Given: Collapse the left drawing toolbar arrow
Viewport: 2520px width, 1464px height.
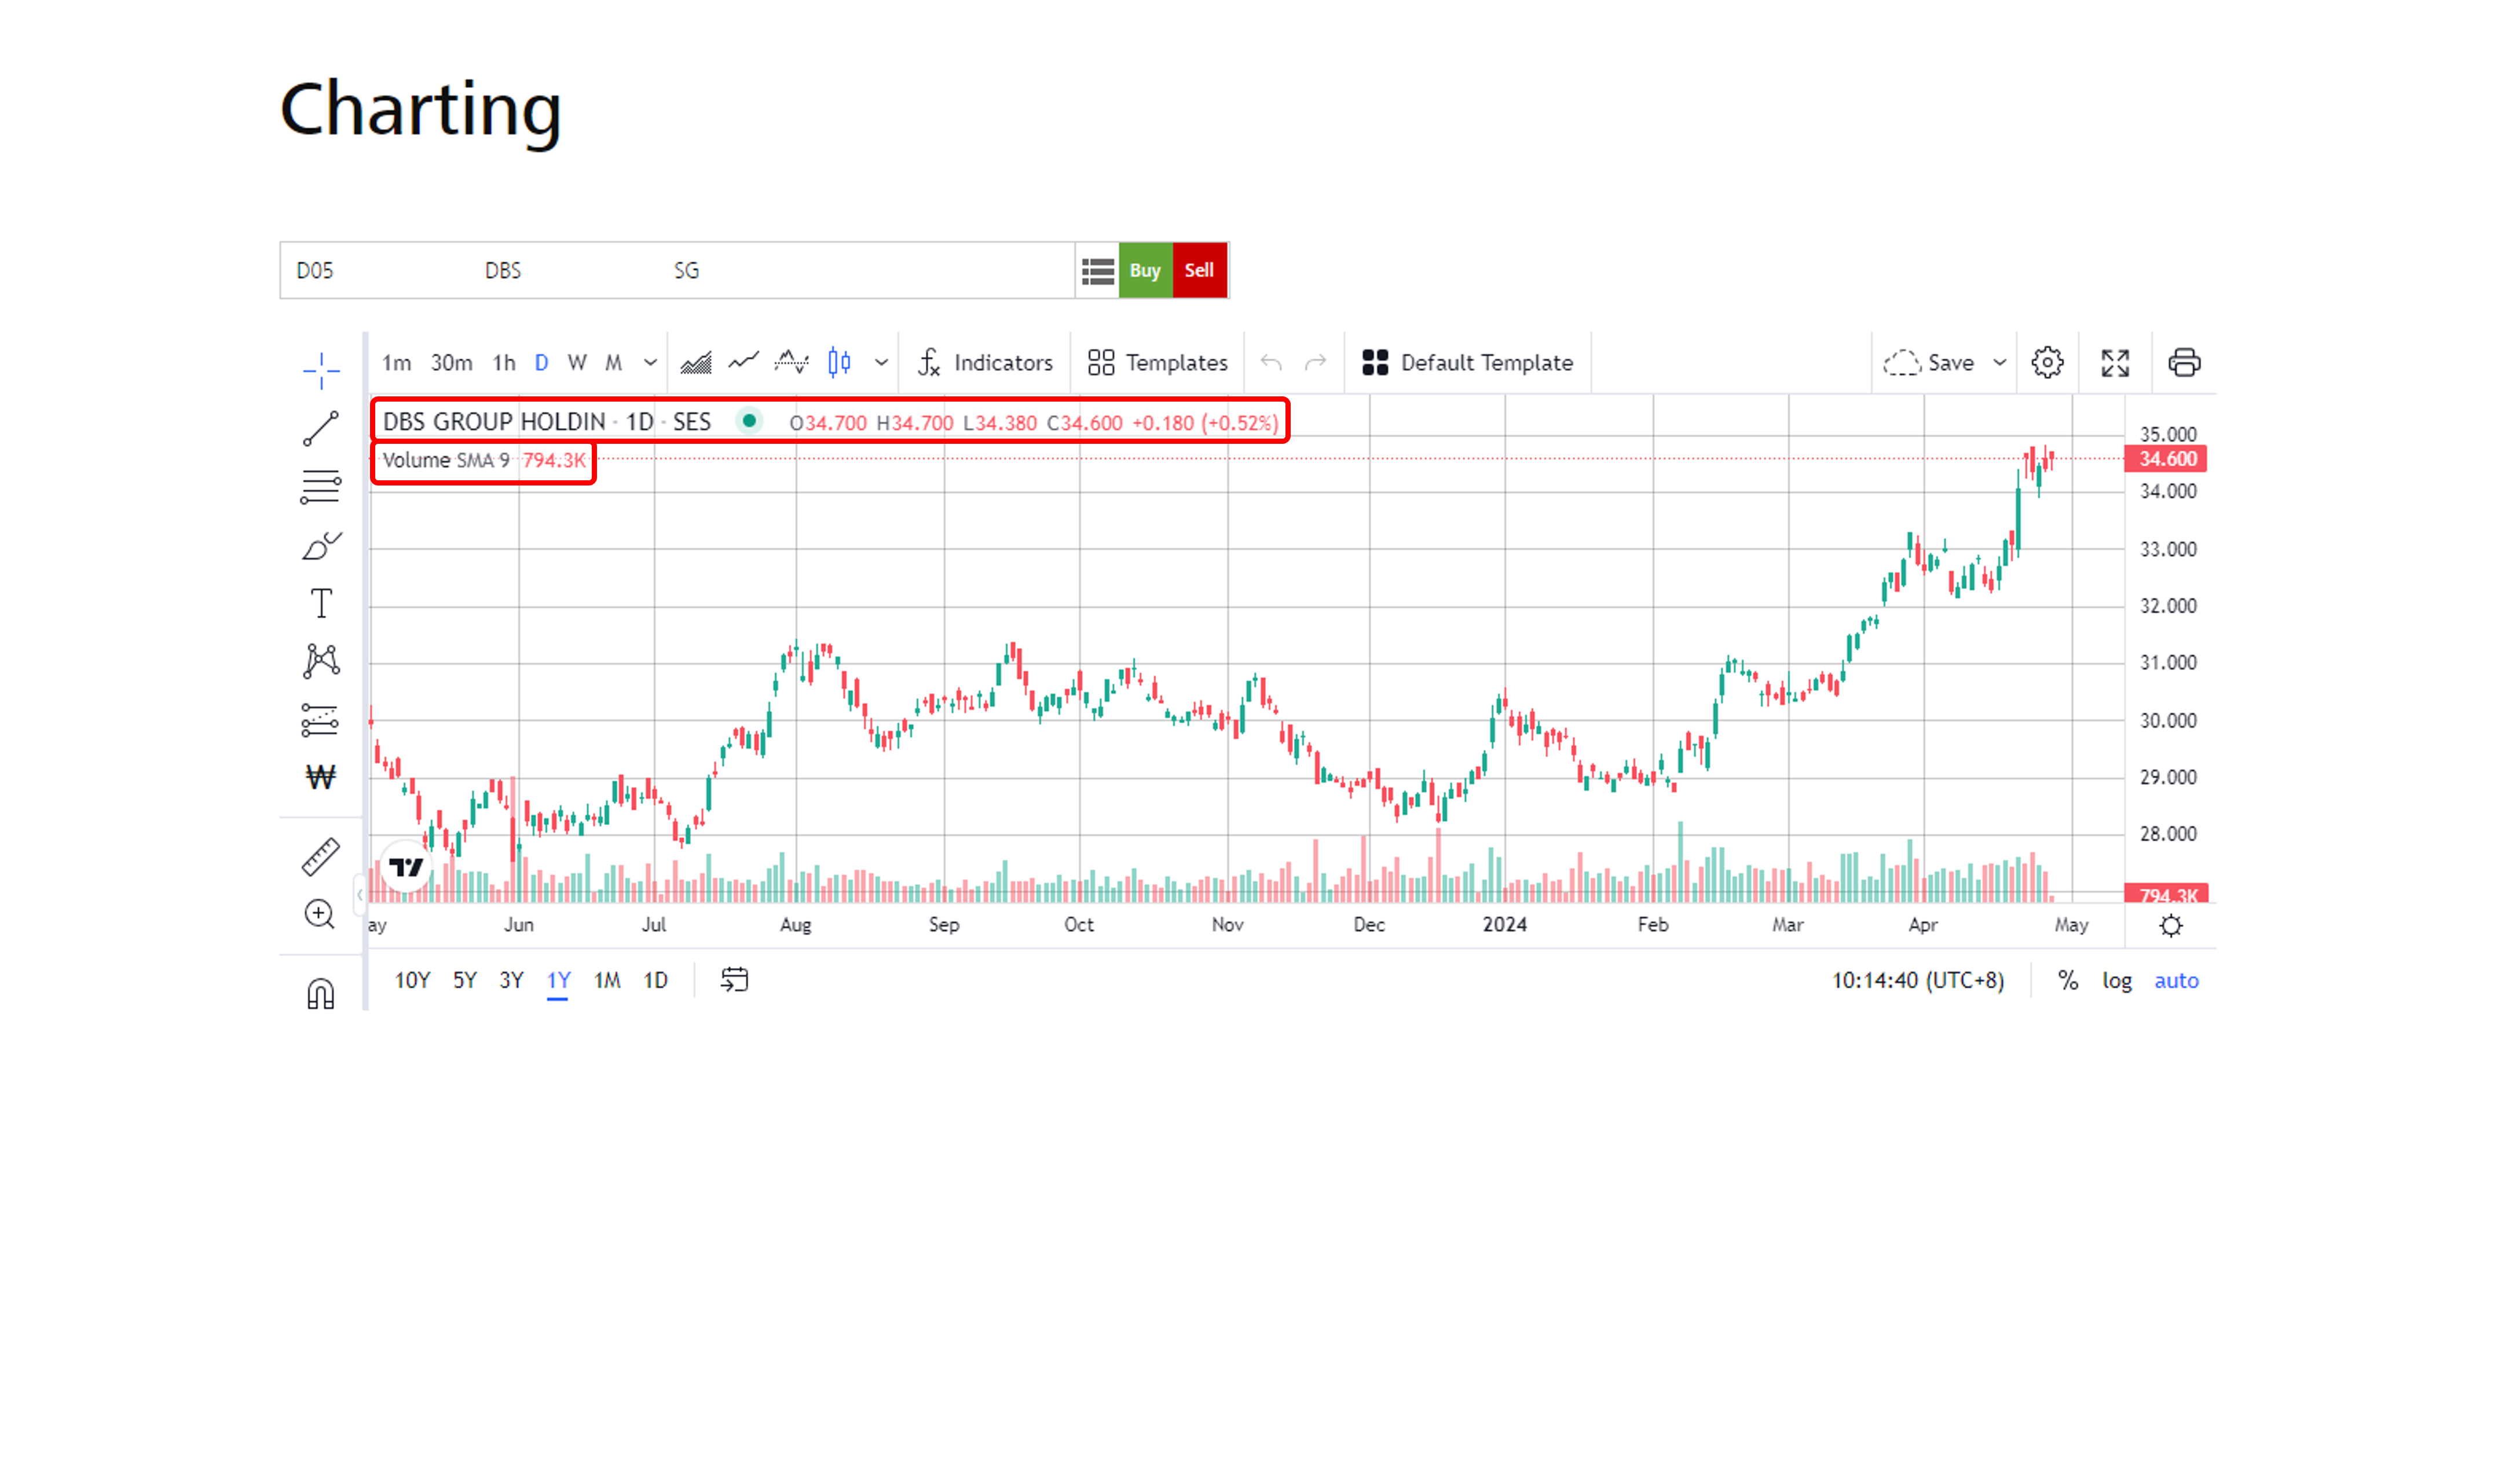Looking at the screenshot, I should tap(360, 895).
